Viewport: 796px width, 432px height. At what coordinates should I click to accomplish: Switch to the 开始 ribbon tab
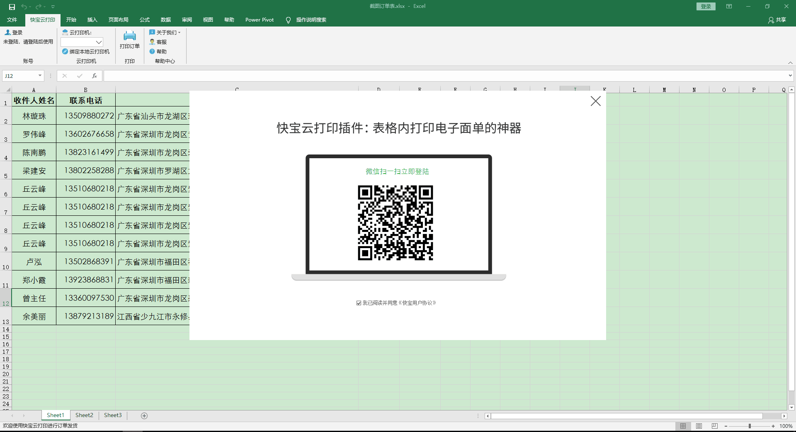[x=71, y=20]
